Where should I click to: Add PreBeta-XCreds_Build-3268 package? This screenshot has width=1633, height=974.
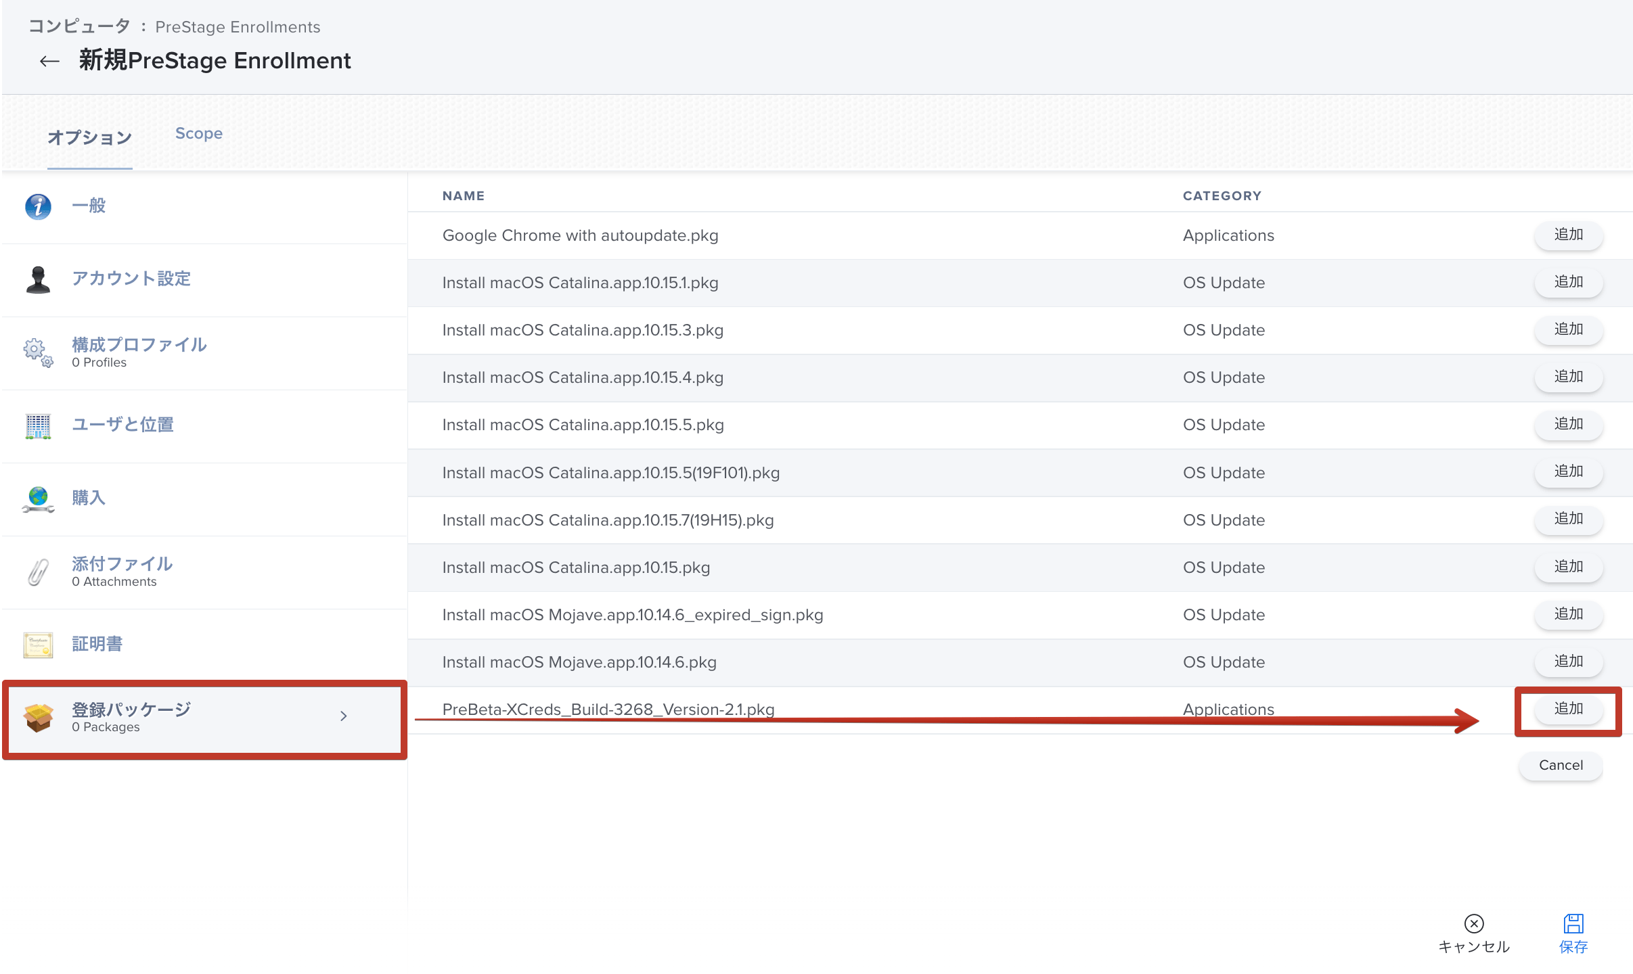pyautogui.click(x=1568, y=709)
